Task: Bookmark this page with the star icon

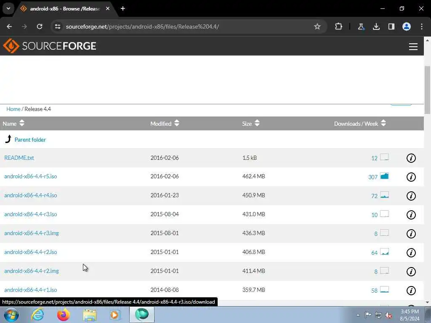Action: point(317,26)
